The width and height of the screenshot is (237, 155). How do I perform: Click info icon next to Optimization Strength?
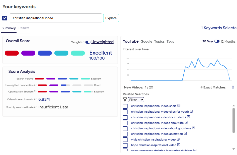(x=35, y=91)
